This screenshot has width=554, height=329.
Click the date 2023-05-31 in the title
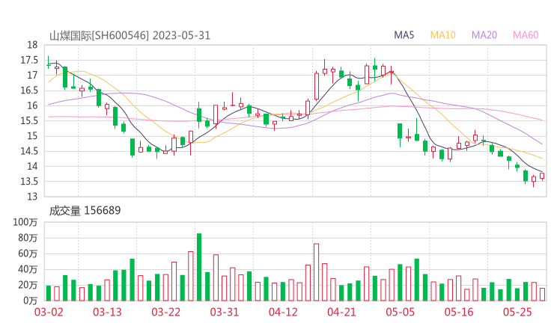click(x=182, y=36)
